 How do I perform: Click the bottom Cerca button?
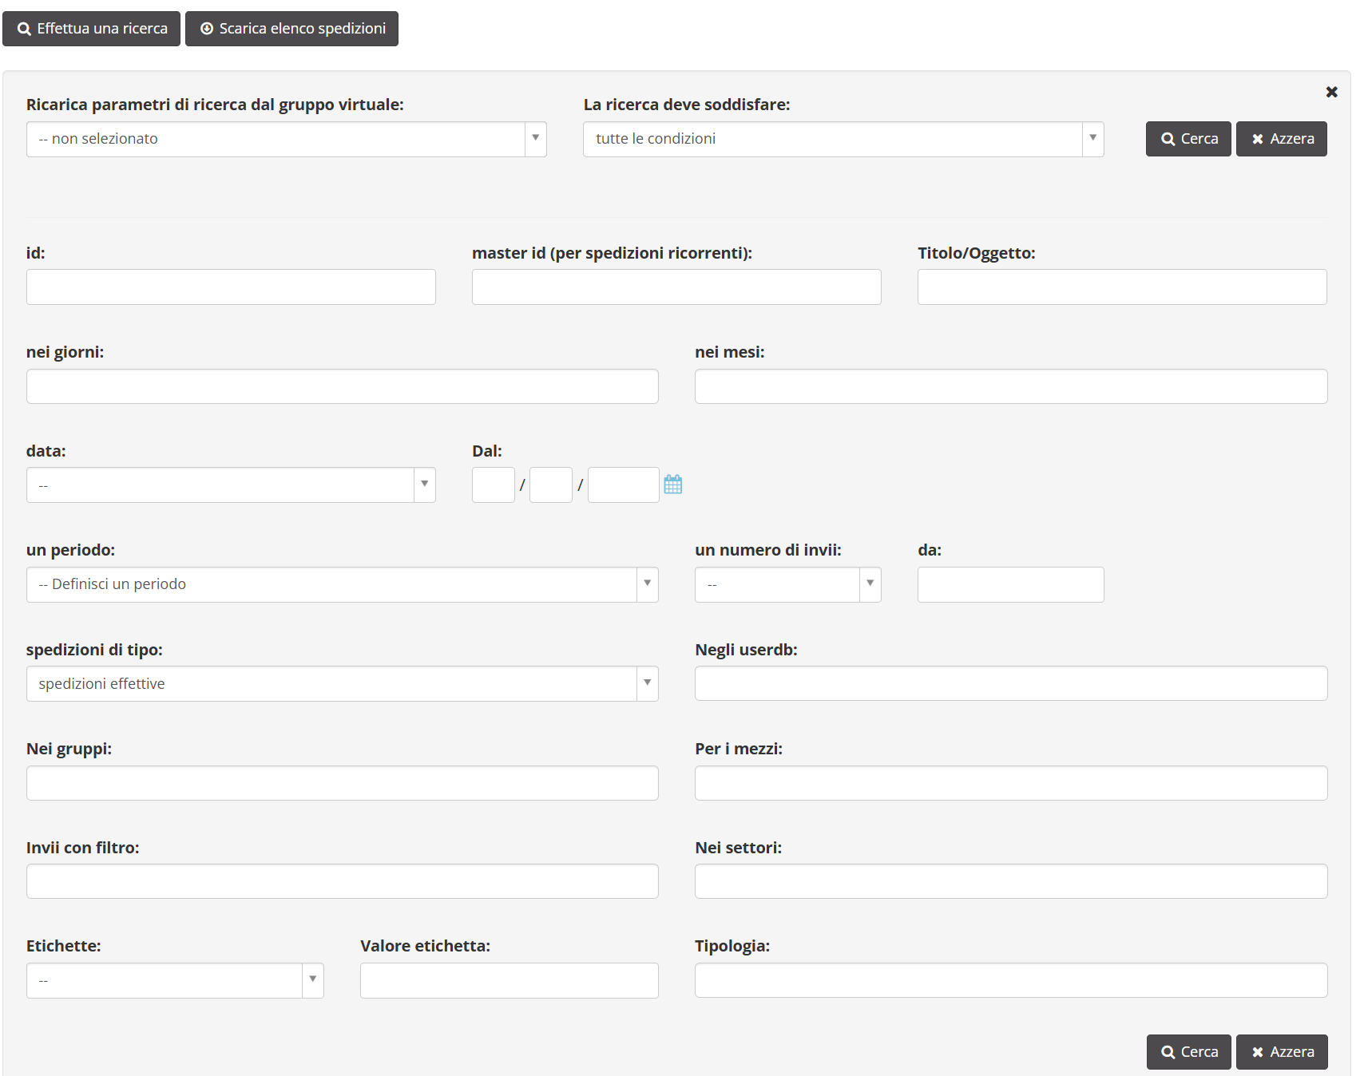tap(1188, 1052)
